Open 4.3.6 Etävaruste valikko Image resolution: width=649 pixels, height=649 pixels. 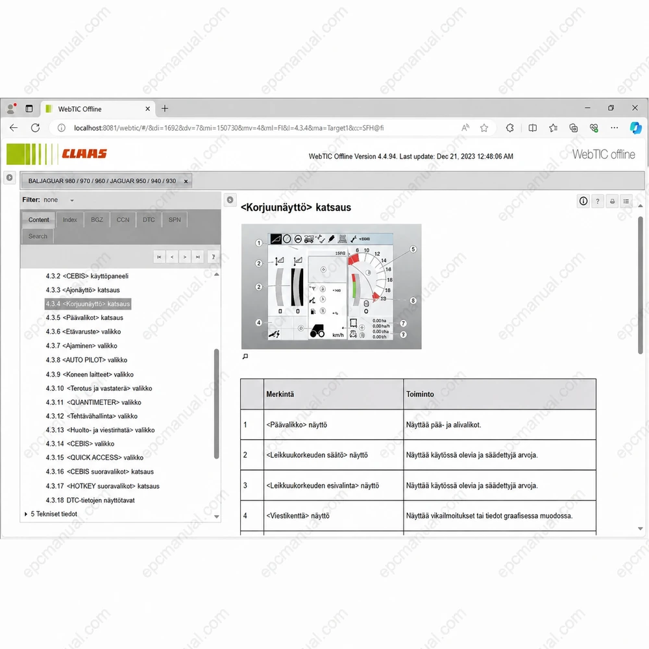(83, 332)
